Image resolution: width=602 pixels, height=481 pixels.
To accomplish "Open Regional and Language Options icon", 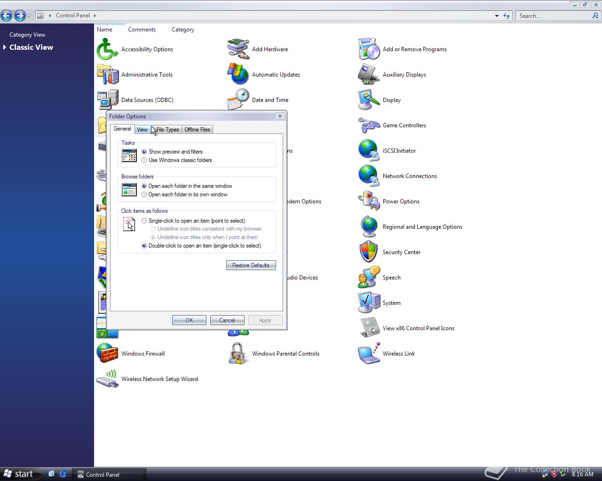I will click(x=369, y=227).
